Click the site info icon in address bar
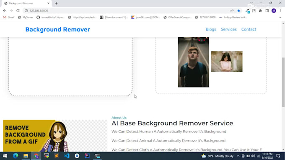The width and height of the screenshot is (285, 160). (x=26, y=11)
